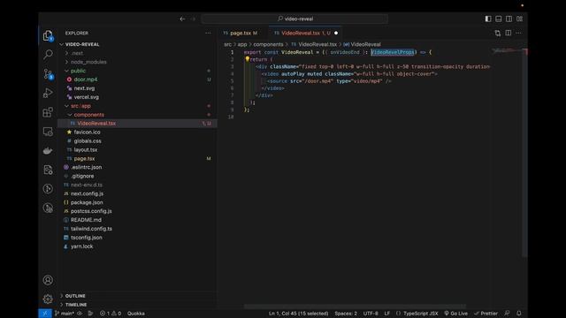Open the errors and warnings indicator
566x318 pixels.
click(x=111, y=314)
